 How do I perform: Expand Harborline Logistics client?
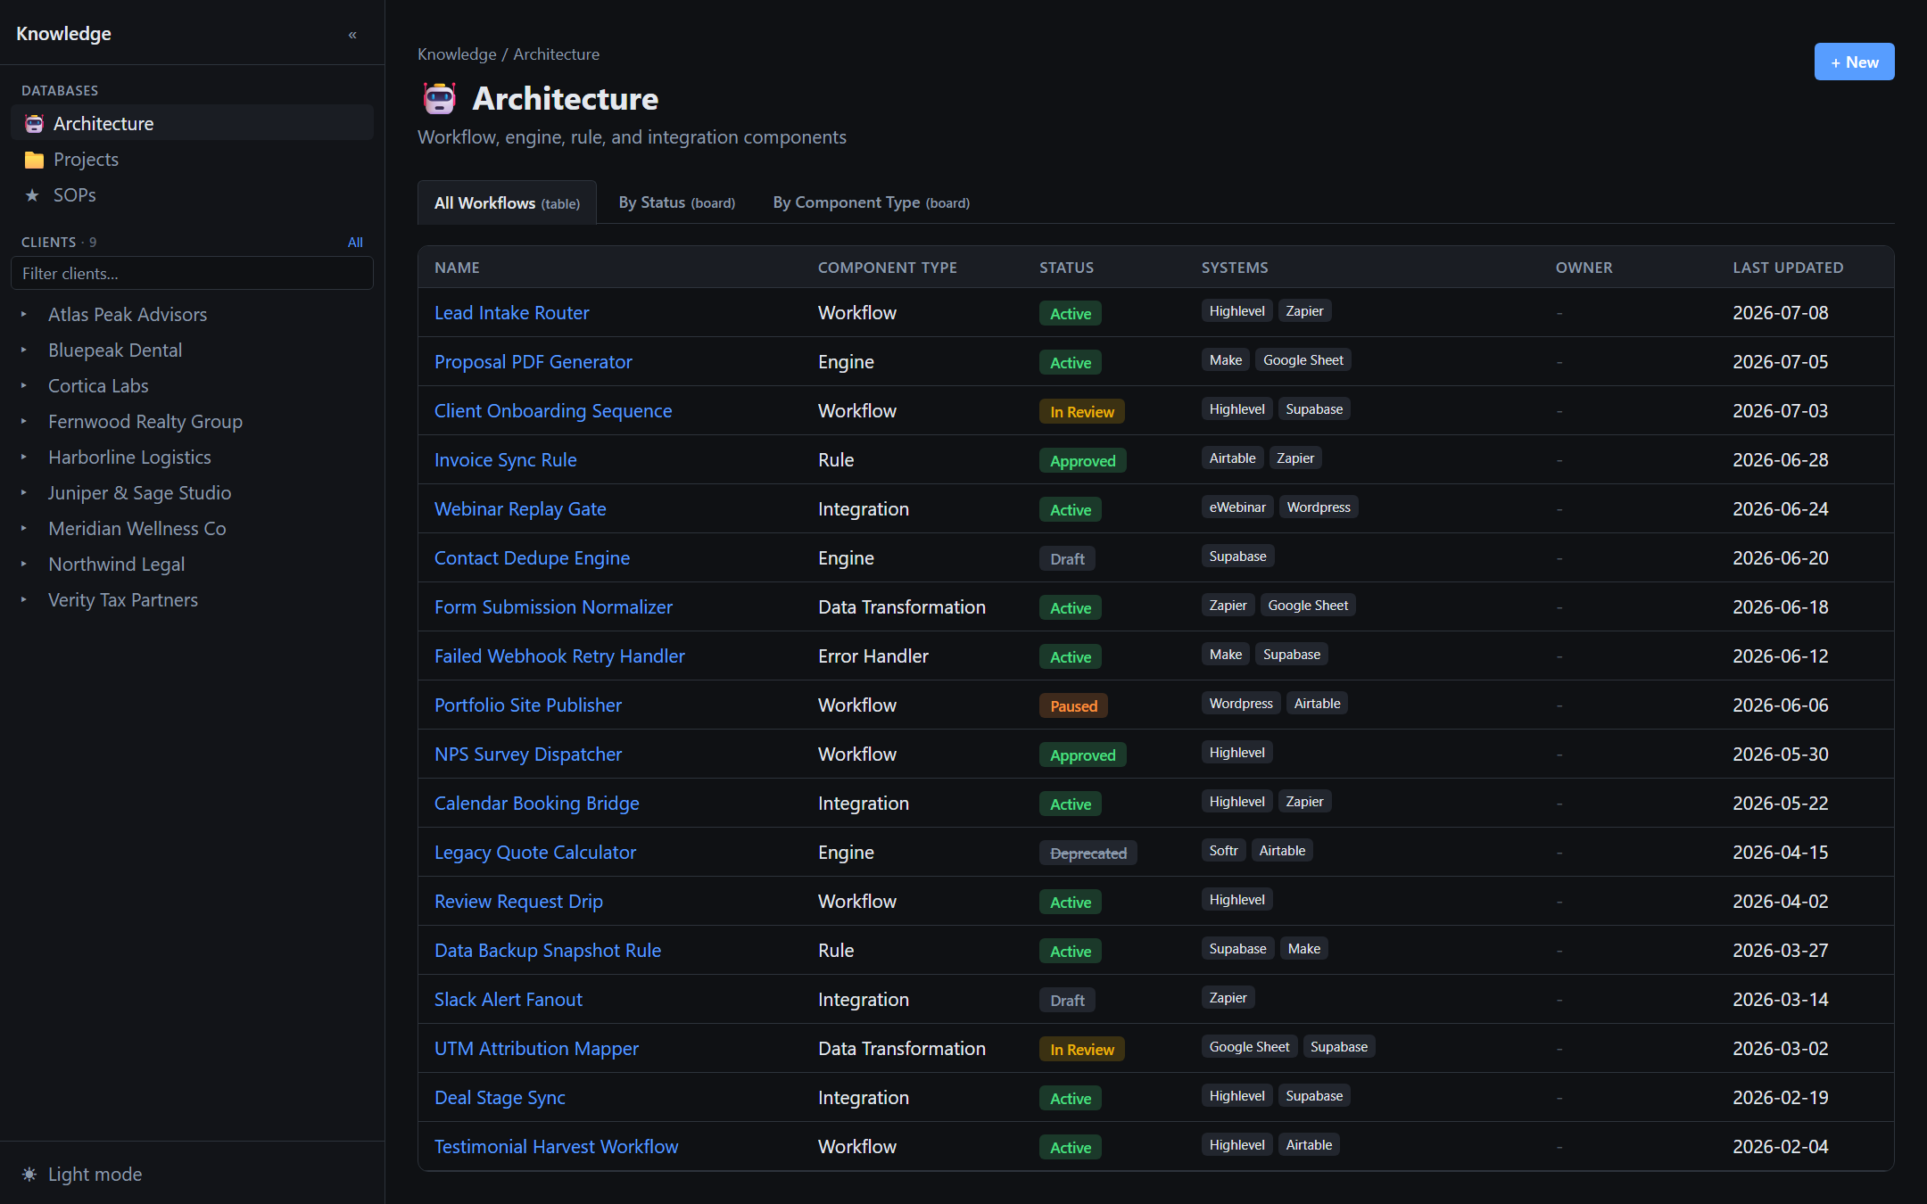point(24,458)
